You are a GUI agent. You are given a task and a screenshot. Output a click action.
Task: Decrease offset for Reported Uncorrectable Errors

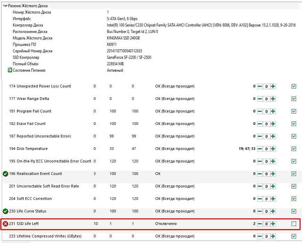tap(260, 136)
